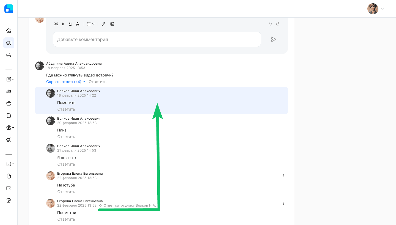Open the wallet icon in sidebar
Viewport: 396px width, 225px height.
[x=9, y=188]
